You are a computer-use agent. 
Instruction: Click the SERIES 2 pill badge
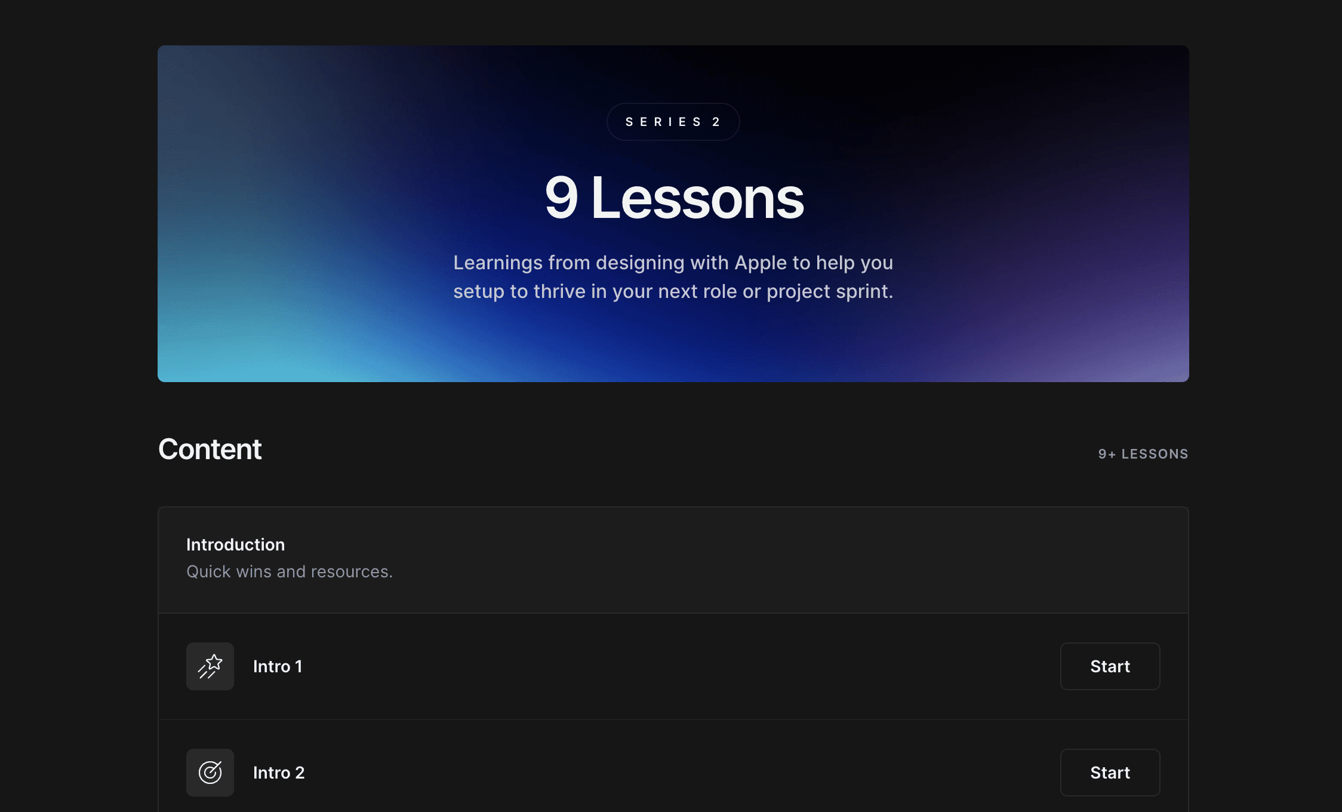(x=673, y=122)
